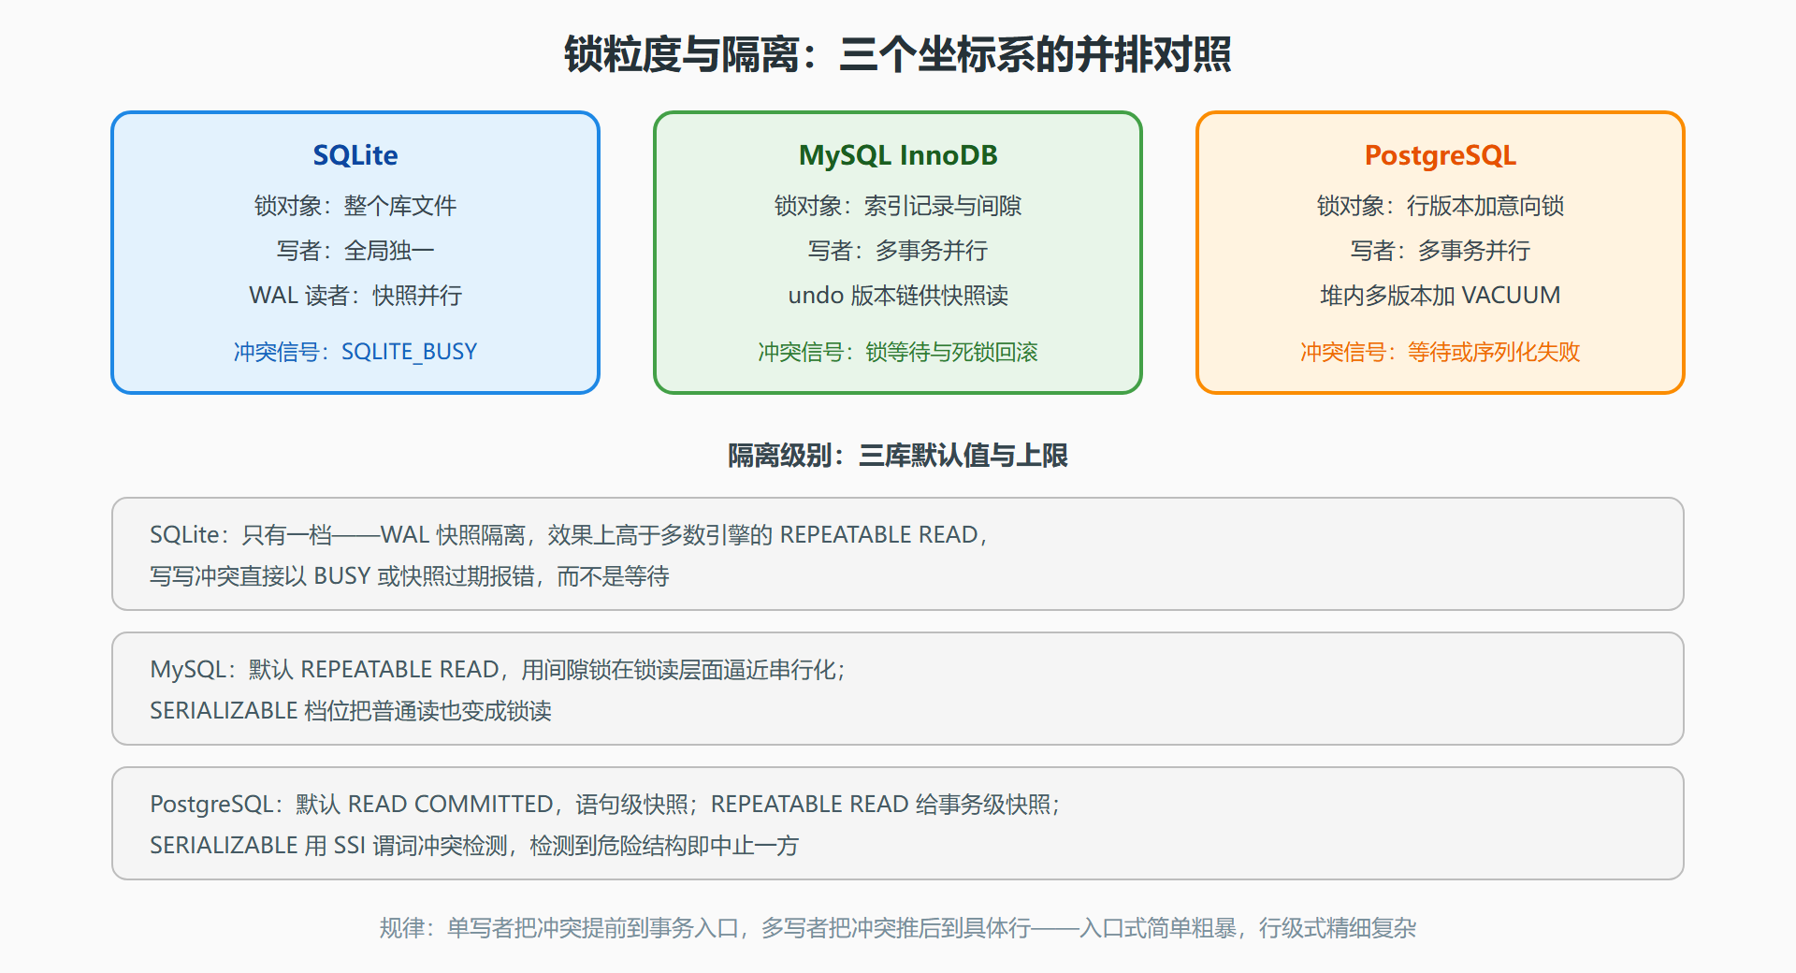The width and height of the screenshot is (1796, 973).
Task: Click the title 锁粒度与隔离：三个坐标系的并排对照
Action: 898,54
